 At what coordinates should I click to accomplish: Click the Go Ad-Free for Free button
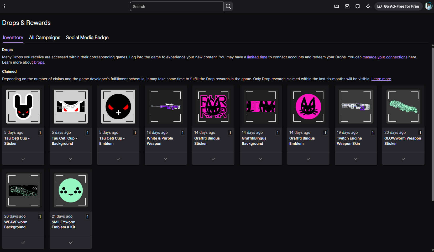[398, 6]
